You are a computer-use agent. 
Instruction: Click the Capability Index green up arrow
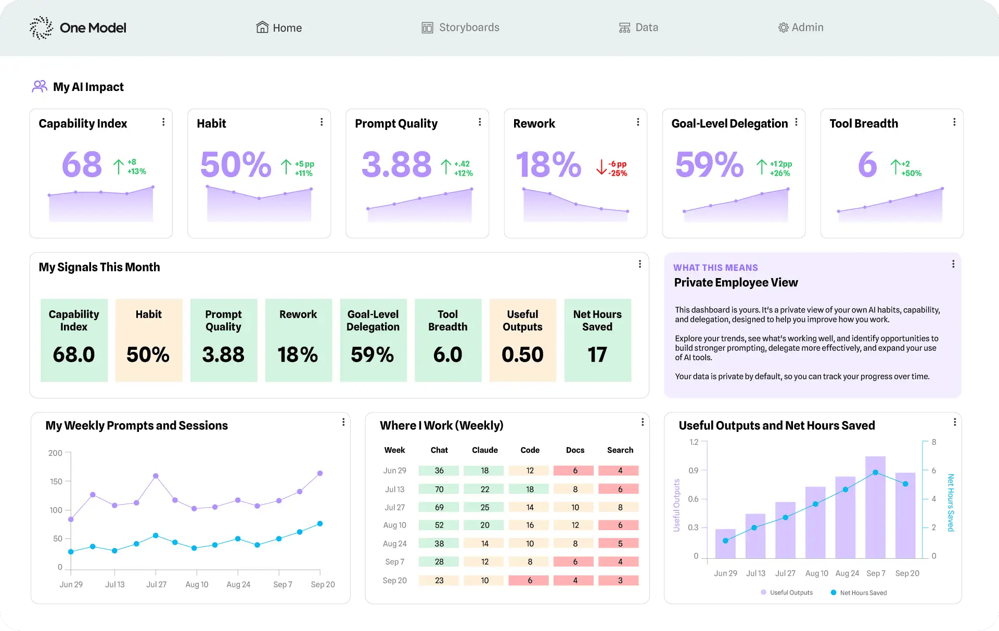point(119,166)
